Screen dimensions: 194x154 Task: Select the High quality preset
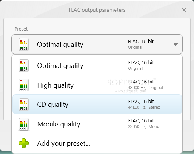(x=97, y=85)
